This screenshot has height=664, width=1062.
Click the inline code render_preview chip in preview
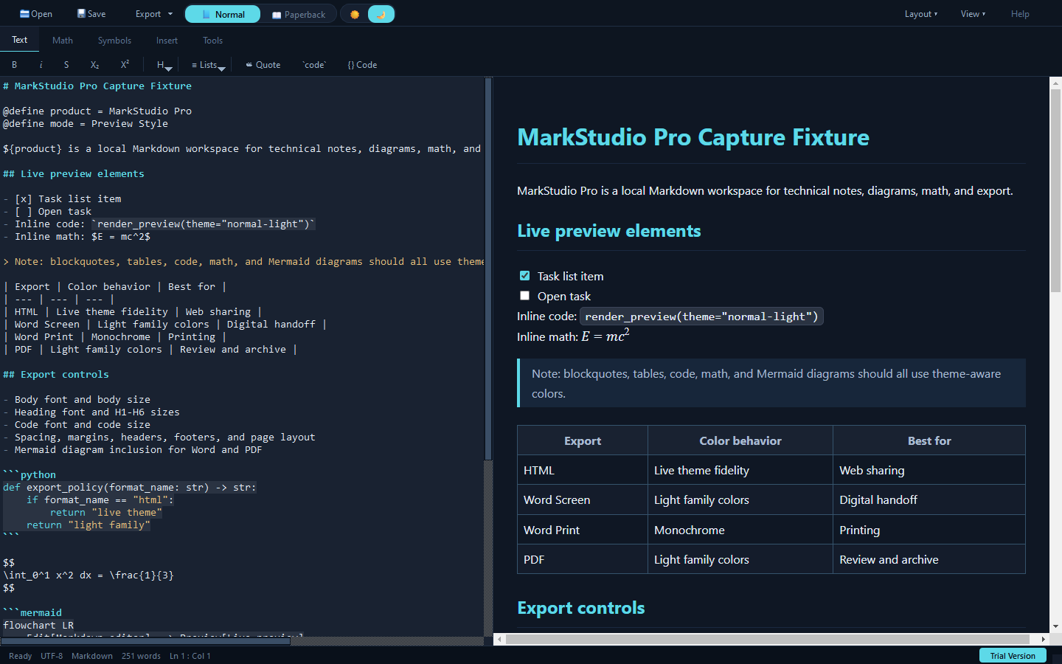point(701,317)
